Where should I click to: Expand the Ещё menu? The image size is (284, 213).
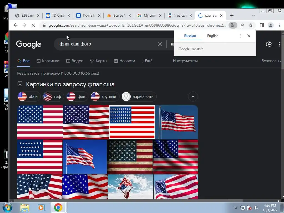pos(147,61)
